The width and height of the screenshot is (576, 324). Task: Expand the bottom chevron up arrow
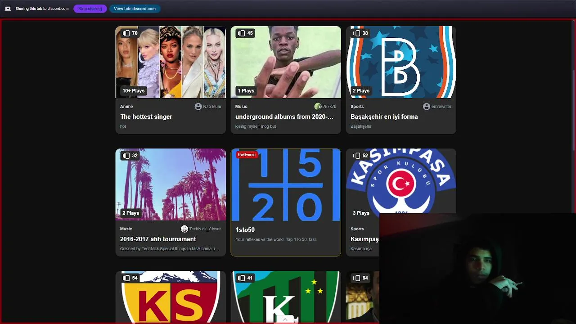[x=285, y=319]
